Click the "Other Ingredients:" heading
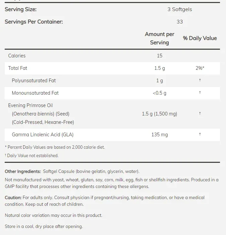This screenshot has width=226, height=235. tap(23, 172)
